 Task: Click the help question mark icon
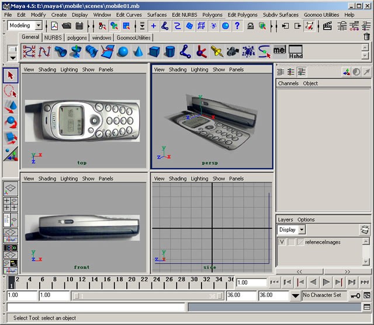click(x=237, y=26)
